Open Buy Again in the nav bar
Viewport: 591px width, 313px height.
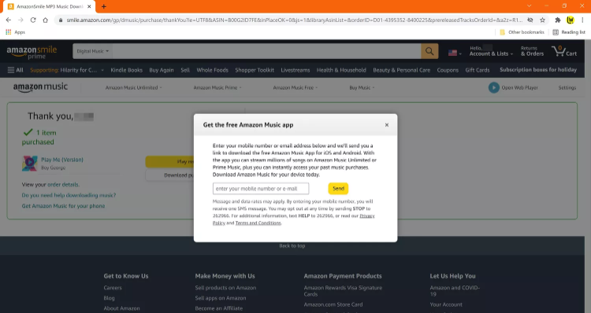(162, 70)
